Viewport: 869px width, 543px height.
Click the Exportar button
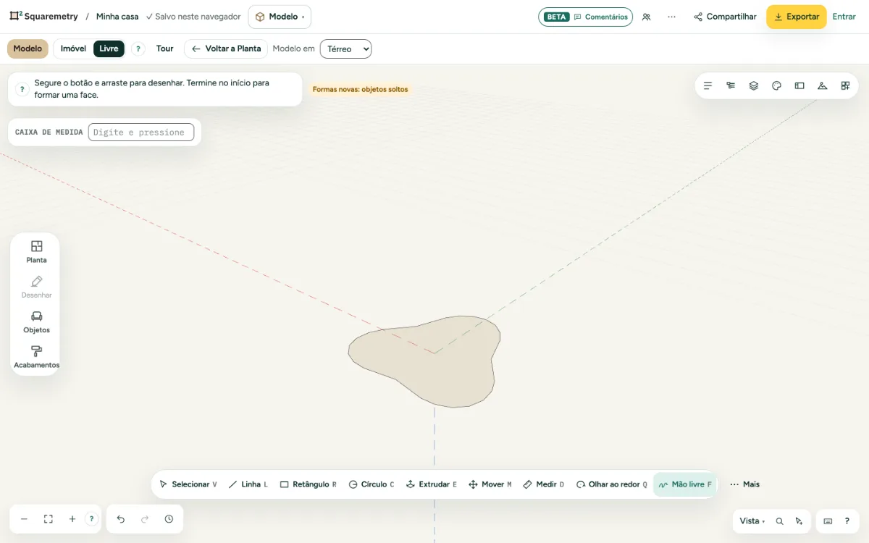tap(797, 17)
